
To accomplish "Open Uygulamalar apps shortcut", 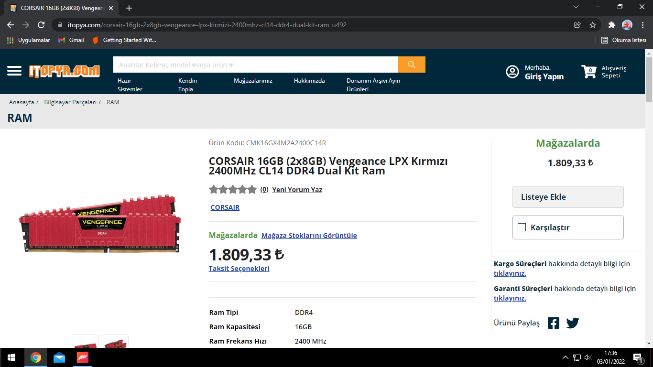I will coord(29,40).
